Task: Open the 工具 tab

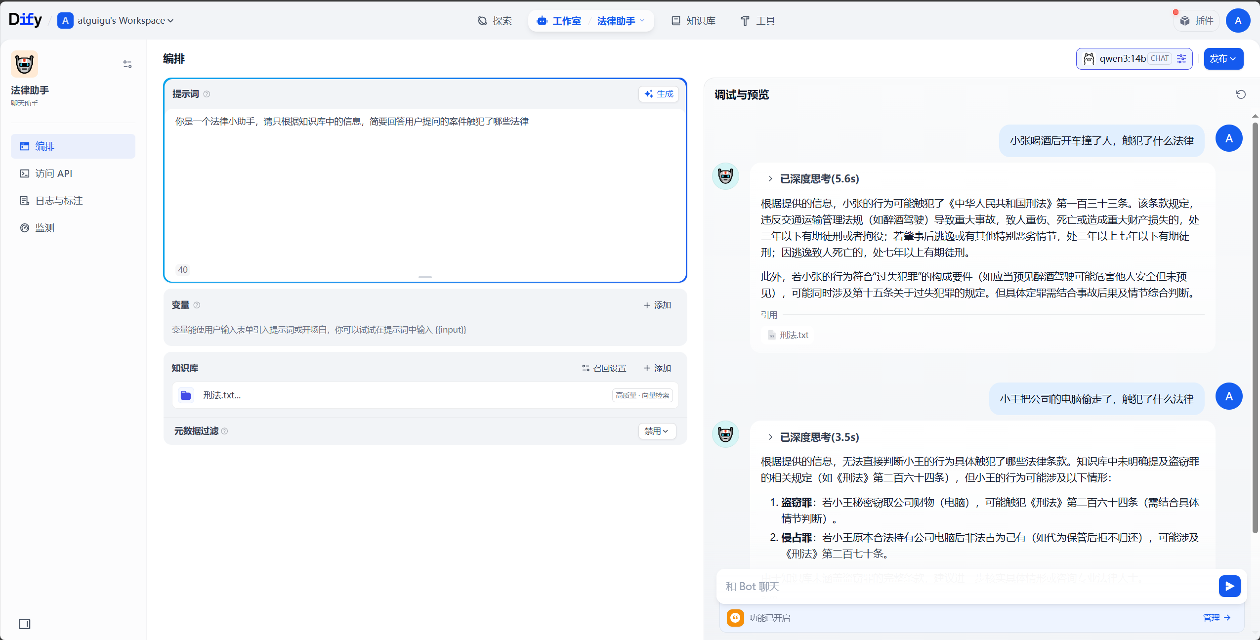Action: tap(758, 21)
